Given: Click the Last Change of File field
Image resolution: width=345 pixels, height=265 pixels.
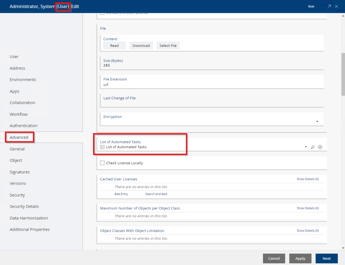Looking at the screenshot, I should 212,101.
